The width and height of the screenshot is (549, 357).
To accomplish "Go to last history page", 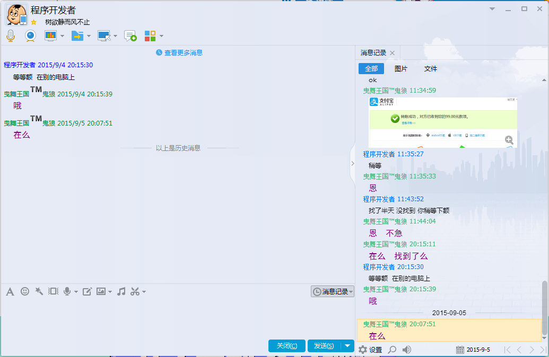I will point(543,350).
